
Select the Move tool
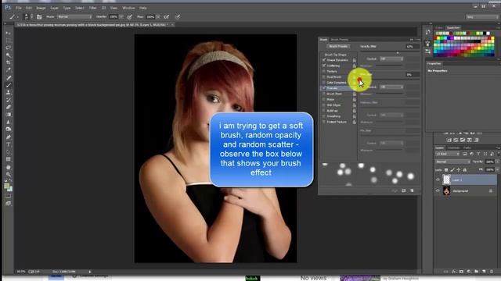[9, 33]
